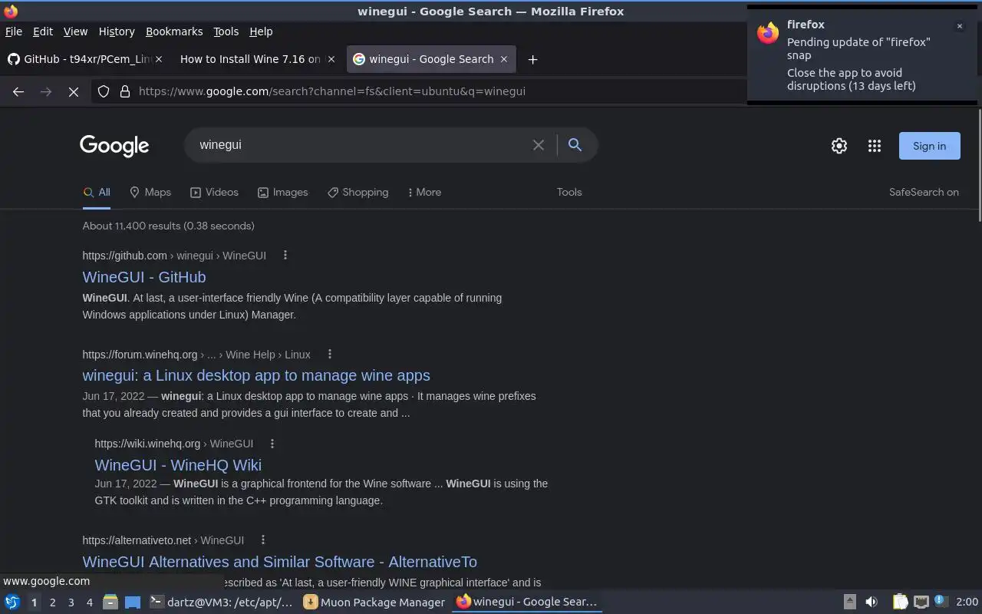Viewport: 982px width, 614px height.
Task: Open the SafeSearch on setting
Action: [924, 193]
